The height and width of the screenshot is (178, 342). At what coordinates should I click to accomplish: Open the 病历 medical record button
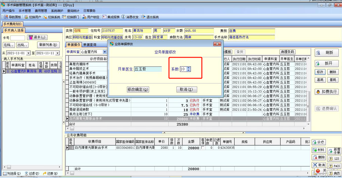(x=334, y=173)
